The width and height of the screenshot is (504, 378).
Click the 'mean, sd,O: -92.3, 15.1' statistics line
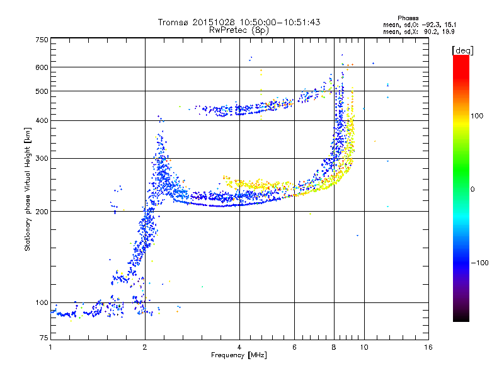(420, 25)
